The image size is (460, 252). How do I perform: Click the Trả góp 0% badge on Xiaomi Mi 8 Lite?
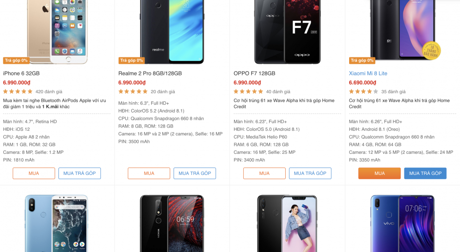(x=362, y=60)
